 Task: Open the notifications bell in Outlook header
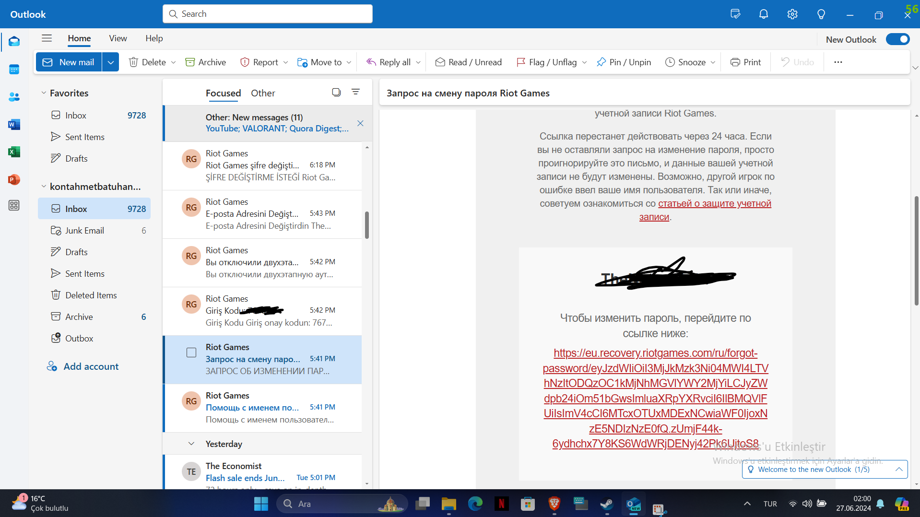(764, 14)
